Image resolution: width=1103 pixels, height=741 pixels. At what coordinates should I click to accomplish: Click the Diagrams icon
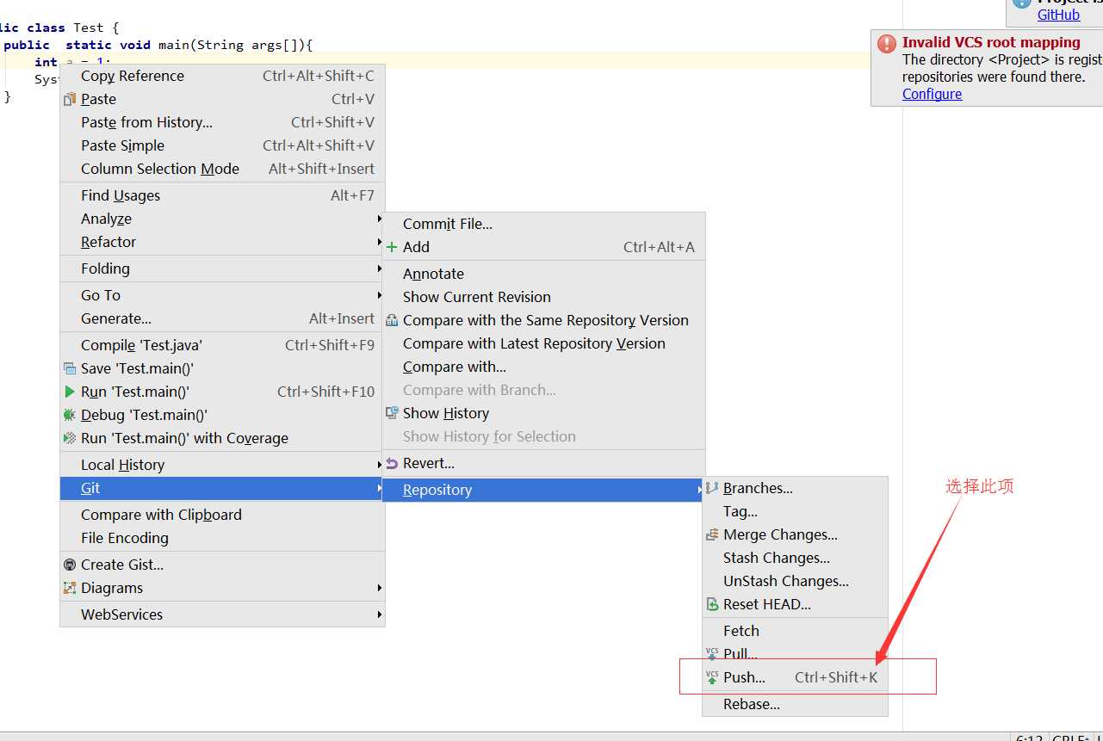pyautogui.click(x=70, y=588)
